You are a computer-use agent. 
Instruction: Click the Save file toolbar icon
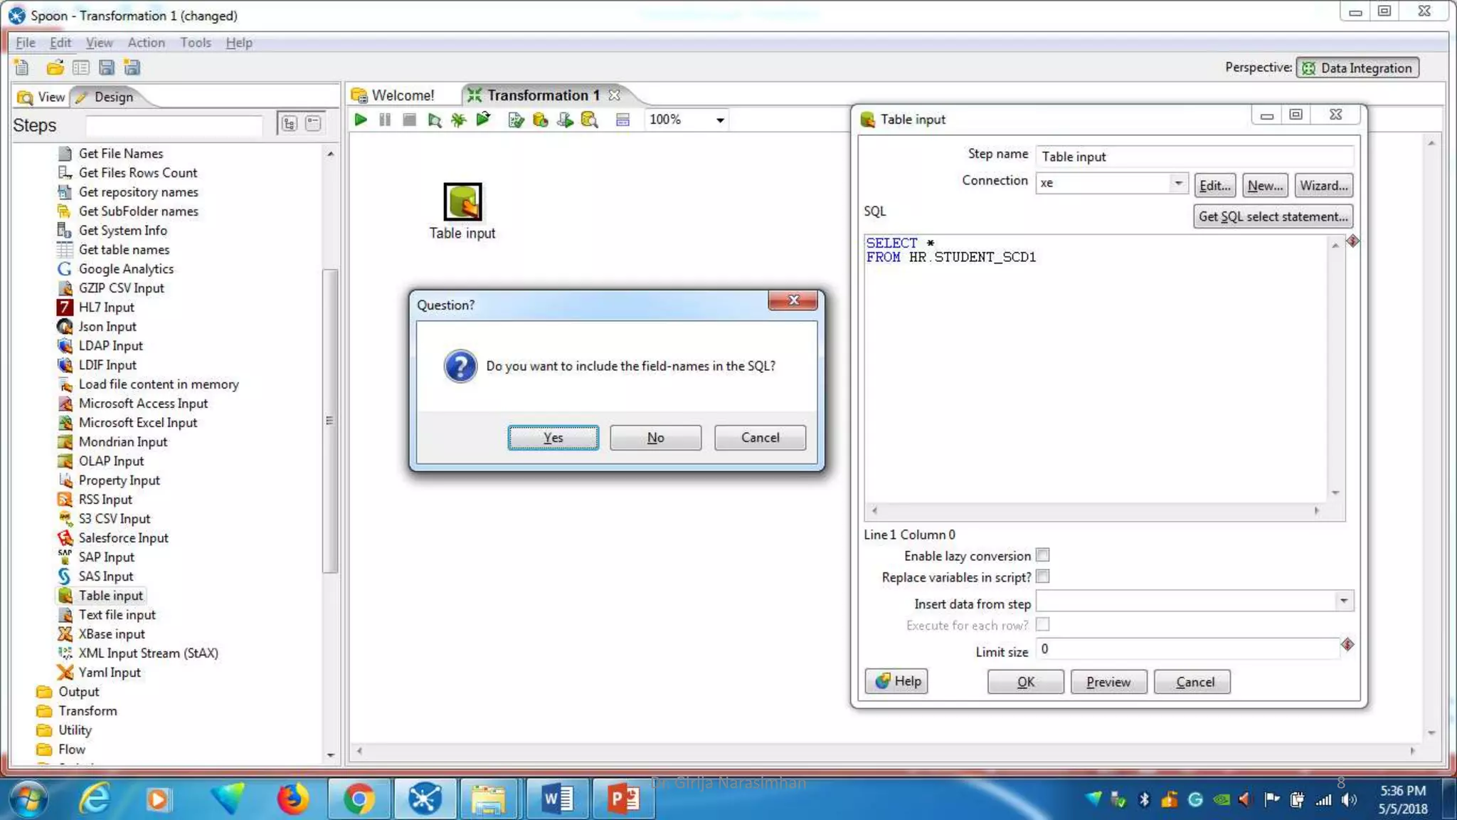coord(107,68)
